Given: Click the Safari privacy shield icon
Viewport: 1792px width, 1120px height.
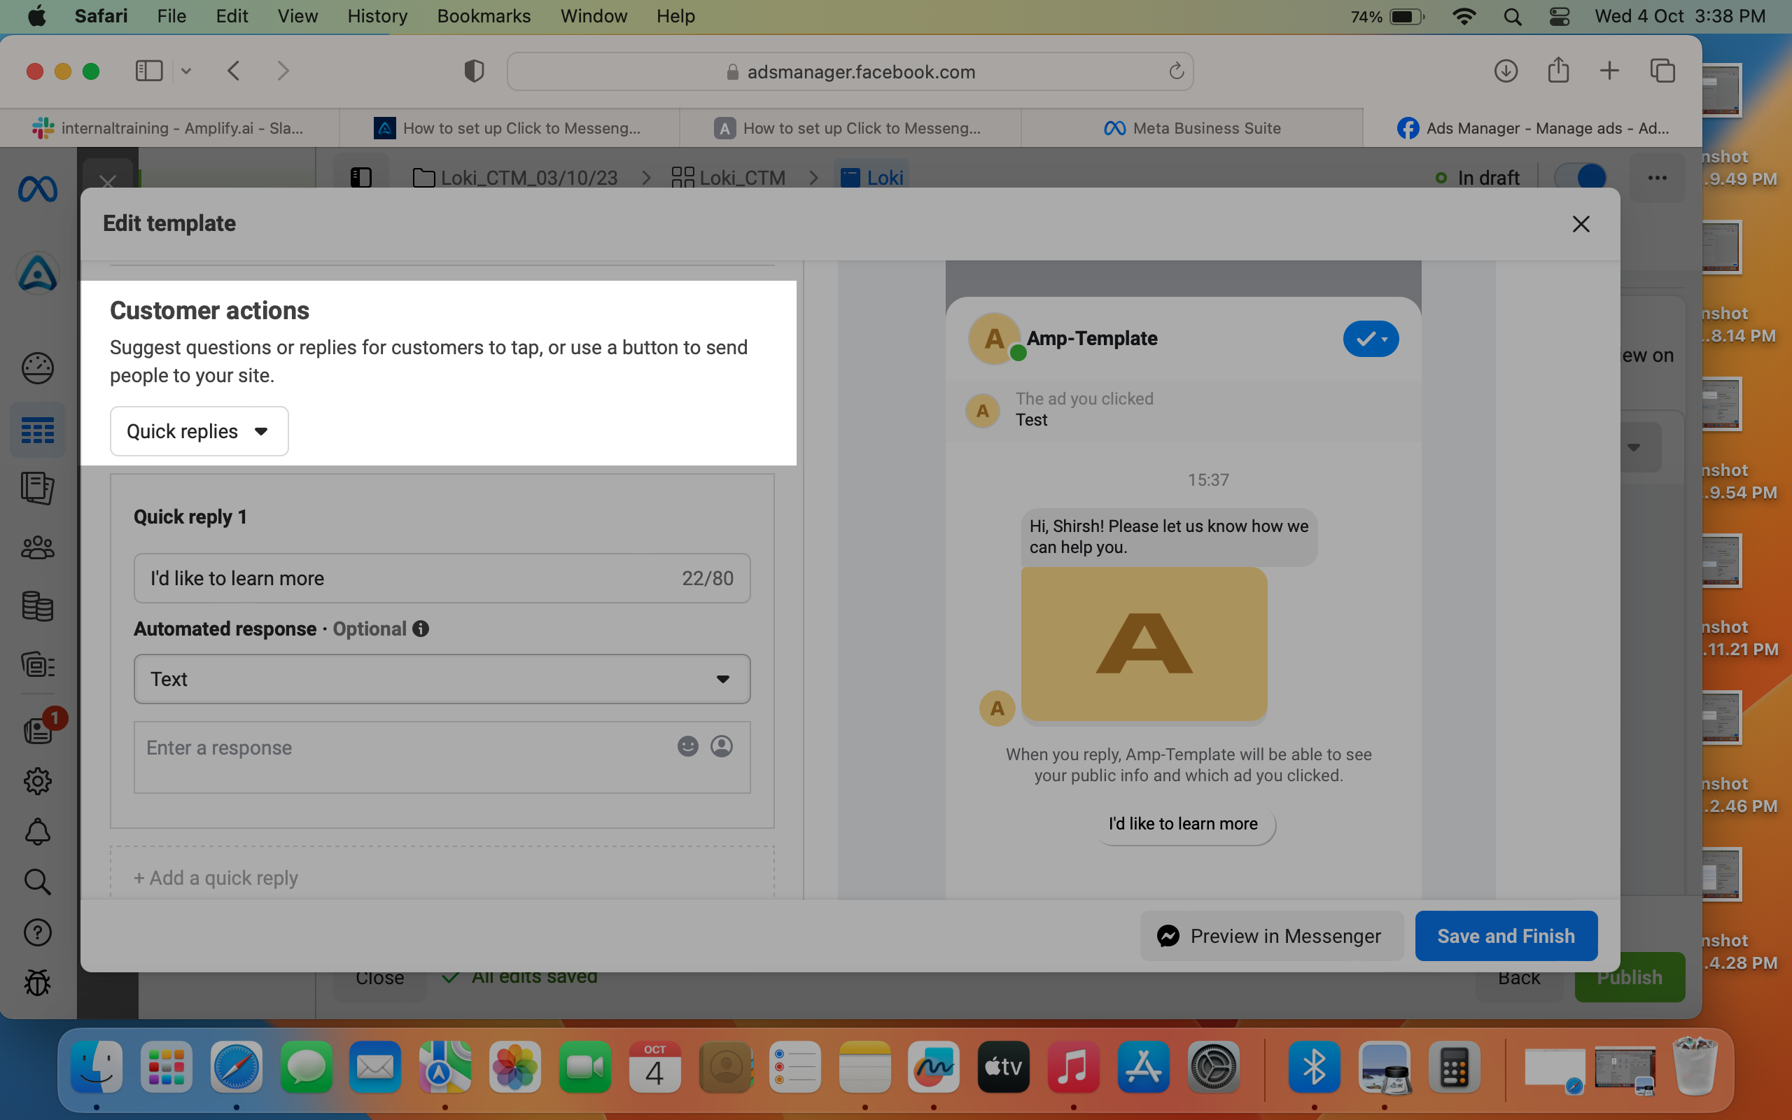Looking at the screenshot, I should tap(474, 71).
